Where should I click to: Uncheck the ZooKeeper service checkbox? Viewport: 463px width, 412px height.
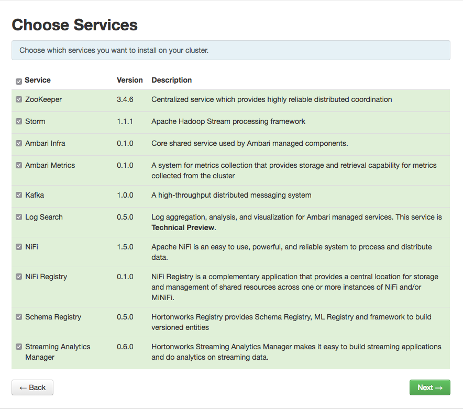click(19, 99)
